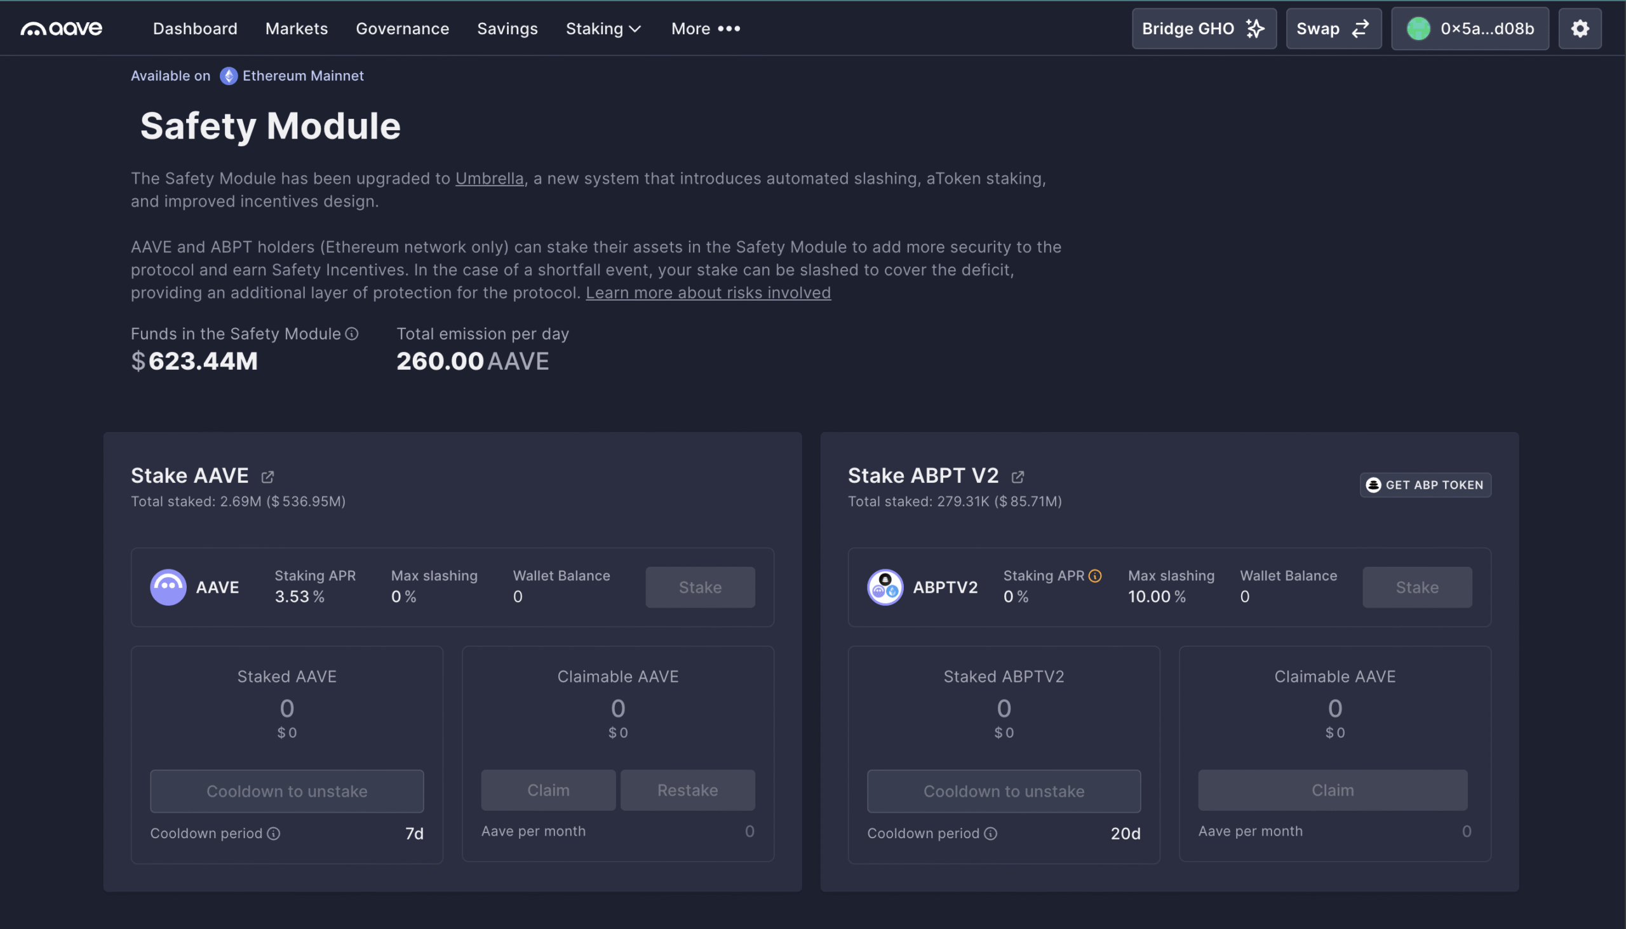This screenshot has width=1626, height=929.
Task: Open the More menu with three dots
Action: click(x=705, y=29)
